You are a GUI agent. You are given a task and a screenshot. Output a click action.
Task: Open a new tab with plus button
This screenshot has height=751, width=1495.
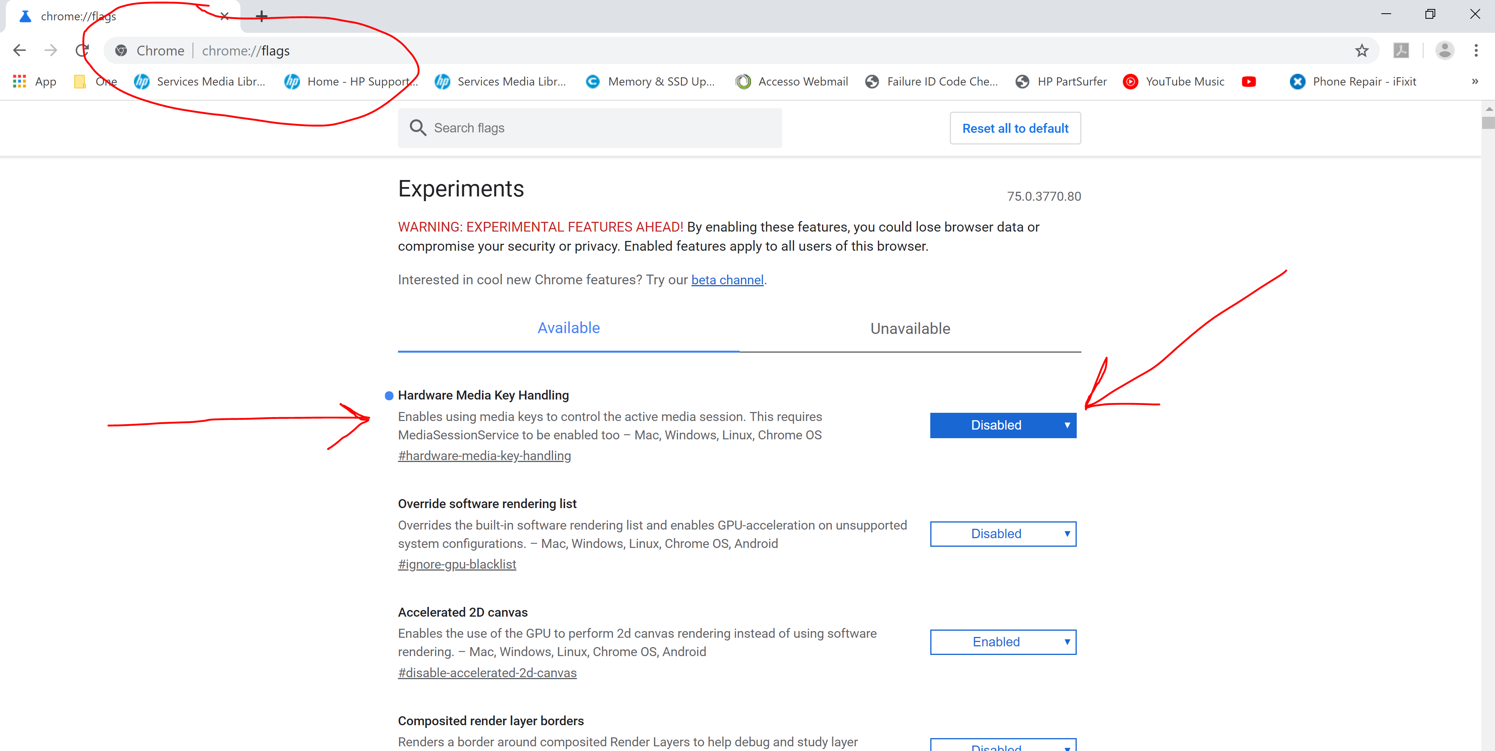262,16
